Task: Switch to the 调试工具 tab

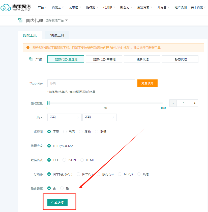Action: tap(57, 35)
